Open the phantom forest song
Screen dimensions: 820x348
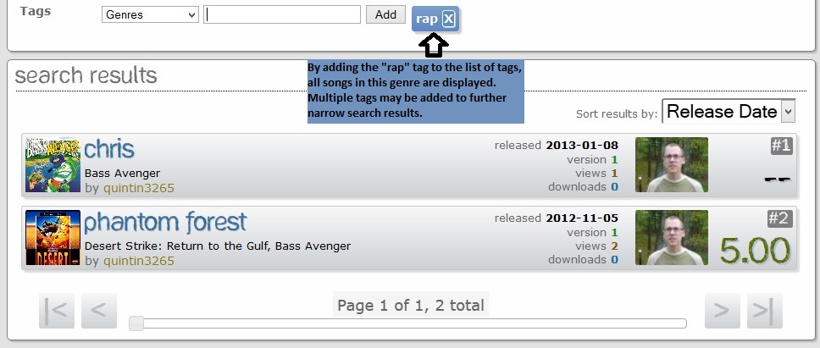coord(165,222)
